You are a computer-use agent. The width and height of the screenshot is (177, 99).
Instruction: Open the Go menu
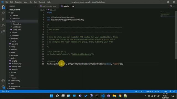pos(31,2)
